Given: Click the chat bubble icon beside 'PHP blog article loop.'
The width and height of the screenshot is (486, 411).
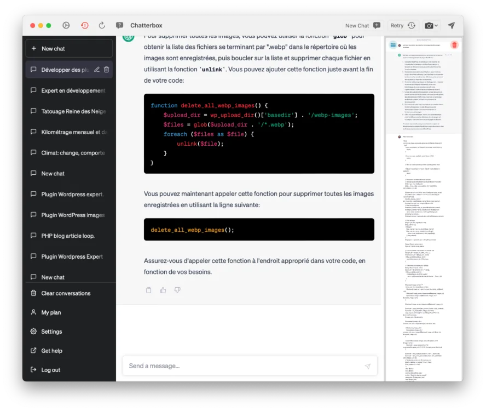Looking at the screenshot, I should [x=33, y=236].
